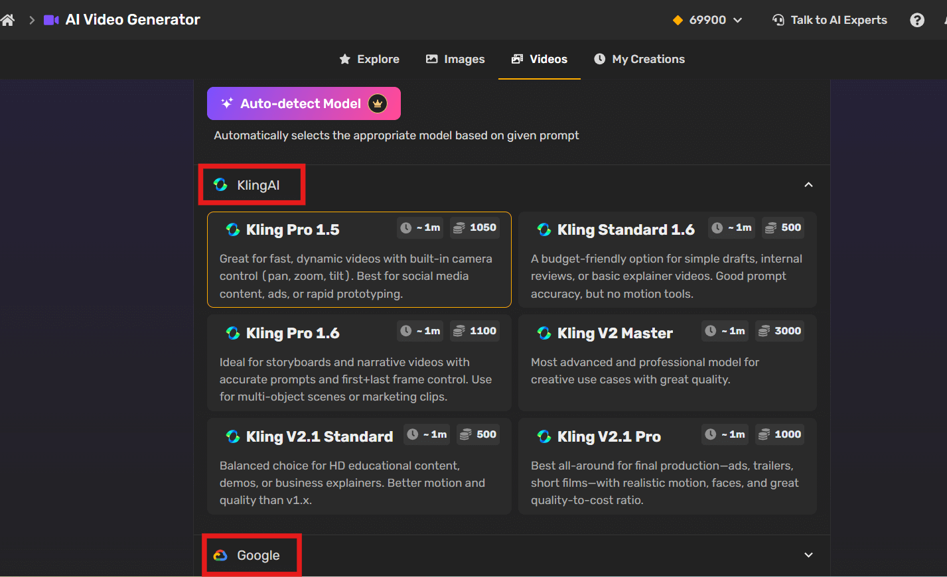Expand the Google section chevron
Screen dimensions: 947x577
click(808, 555)
